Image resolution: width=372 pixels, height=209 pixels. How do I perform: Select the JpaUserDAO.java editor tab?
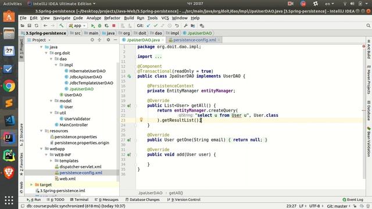click(143, 40)
